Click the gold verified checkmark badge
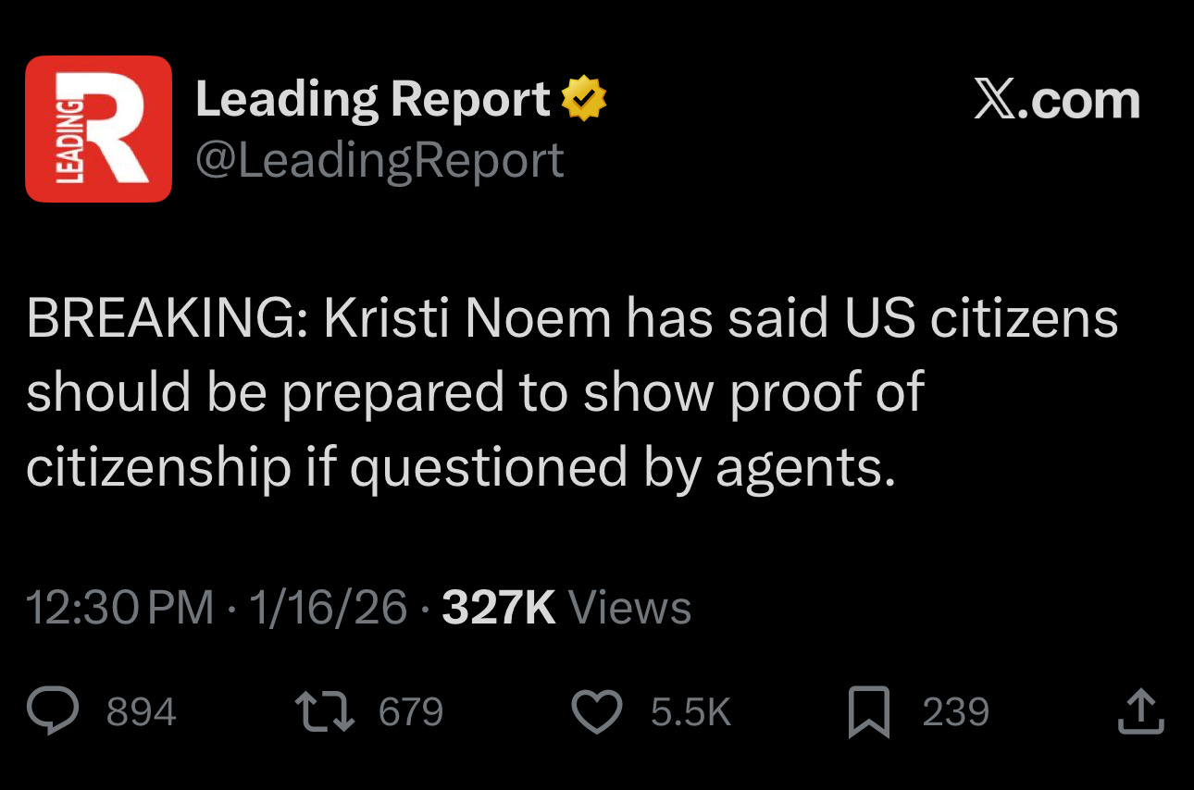1194x790 pixels. point(584,99)
